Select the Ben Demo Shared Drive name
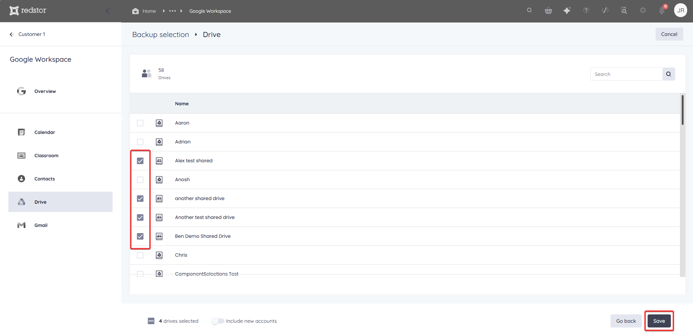The width and height of the screenshot is (693, 334). 203,236
